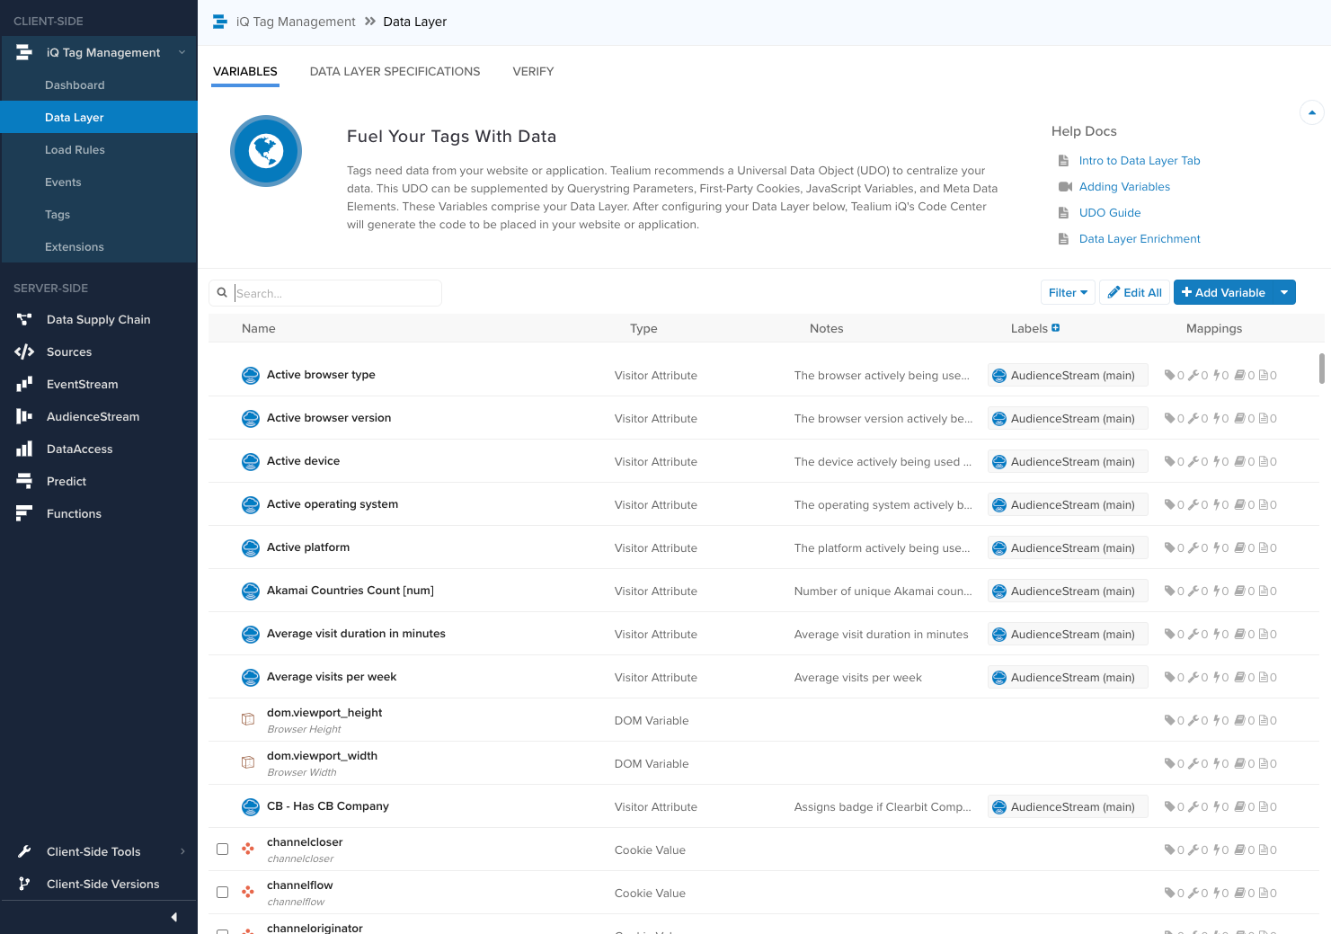Expand the Add Variable dropdown arrow
This screenshot has height=934, width=1331.
pos(1284,292)
